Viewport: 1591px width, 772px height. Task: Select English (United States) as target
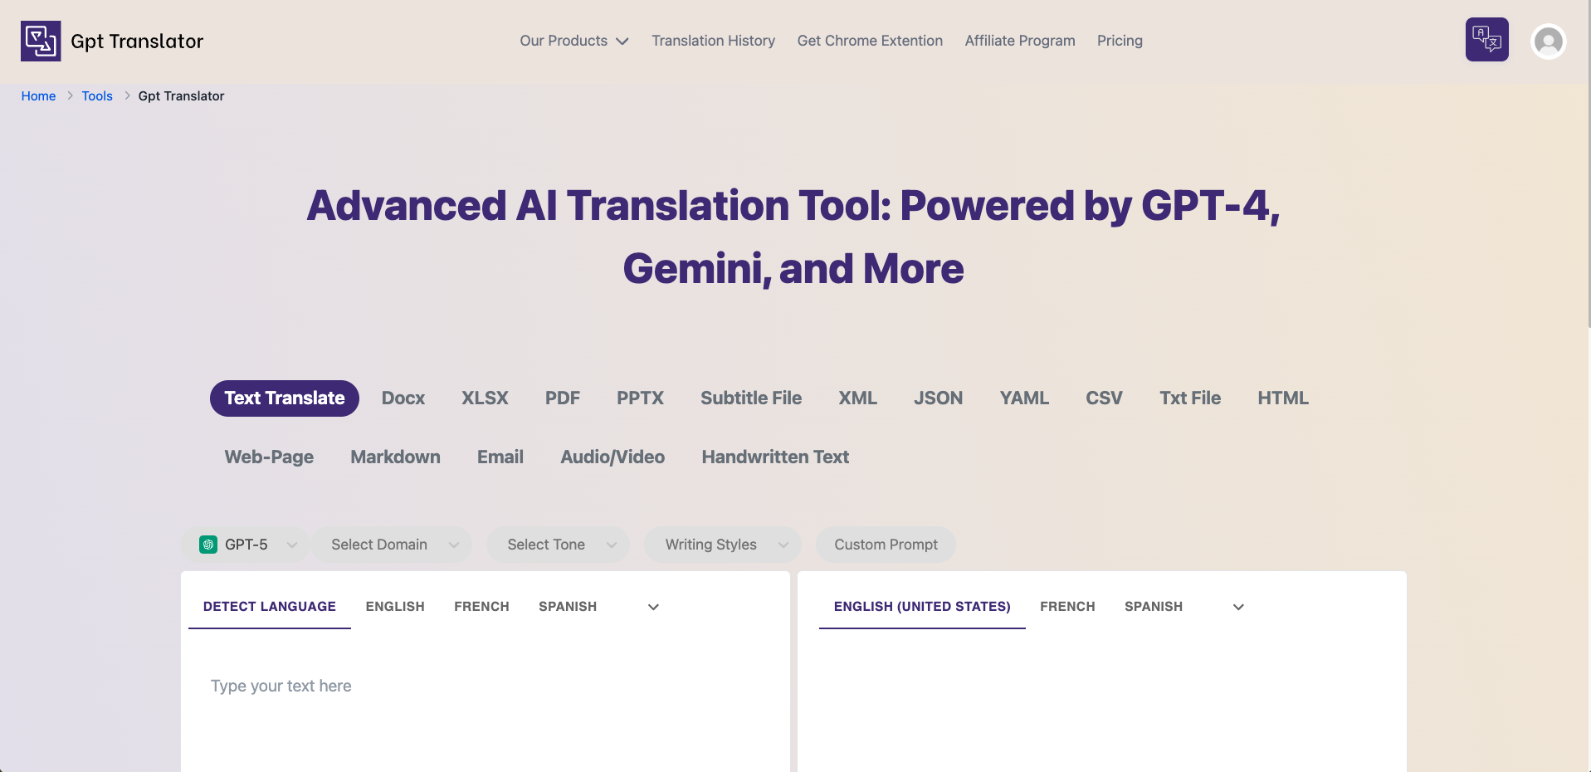point(922,607)
